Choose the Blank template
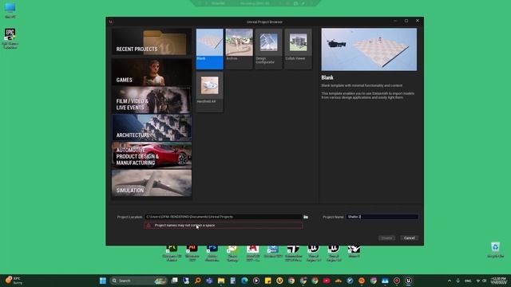Viewport: 511px width, 287px height. pos(209,49)
